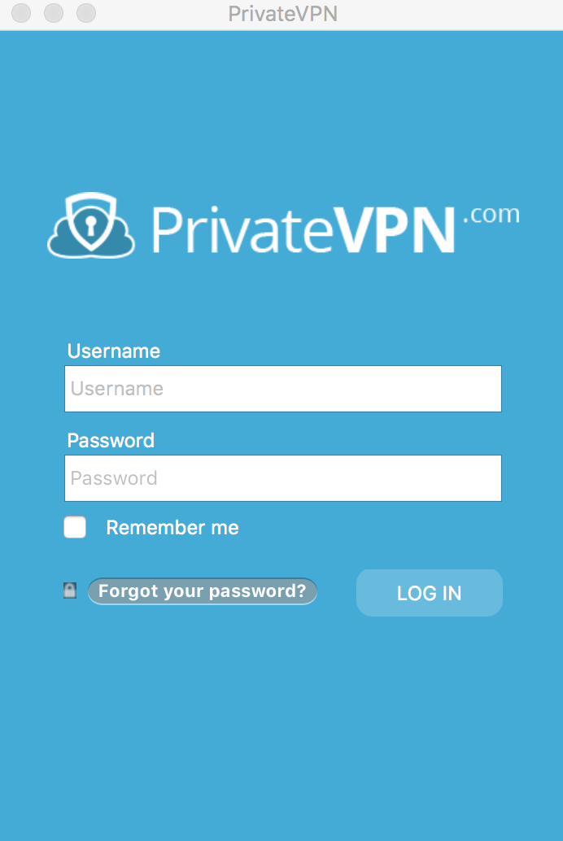
Task: Zoom the PrivateVPN window with the third title button
Action: tap(86, 13)
